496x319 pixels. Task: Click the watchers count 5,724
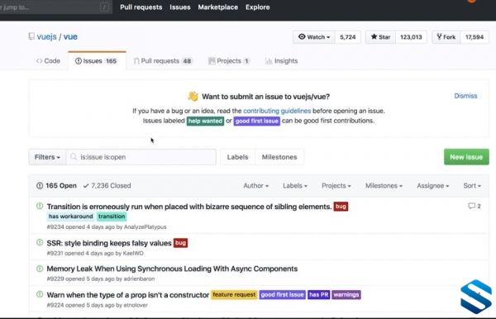point(348,37)
